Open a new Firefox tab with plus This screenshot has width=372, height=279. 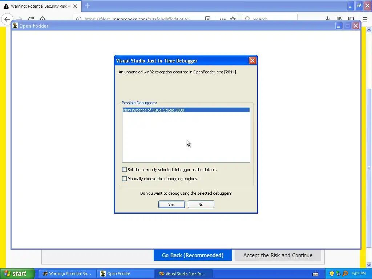(x=88, y=6)
